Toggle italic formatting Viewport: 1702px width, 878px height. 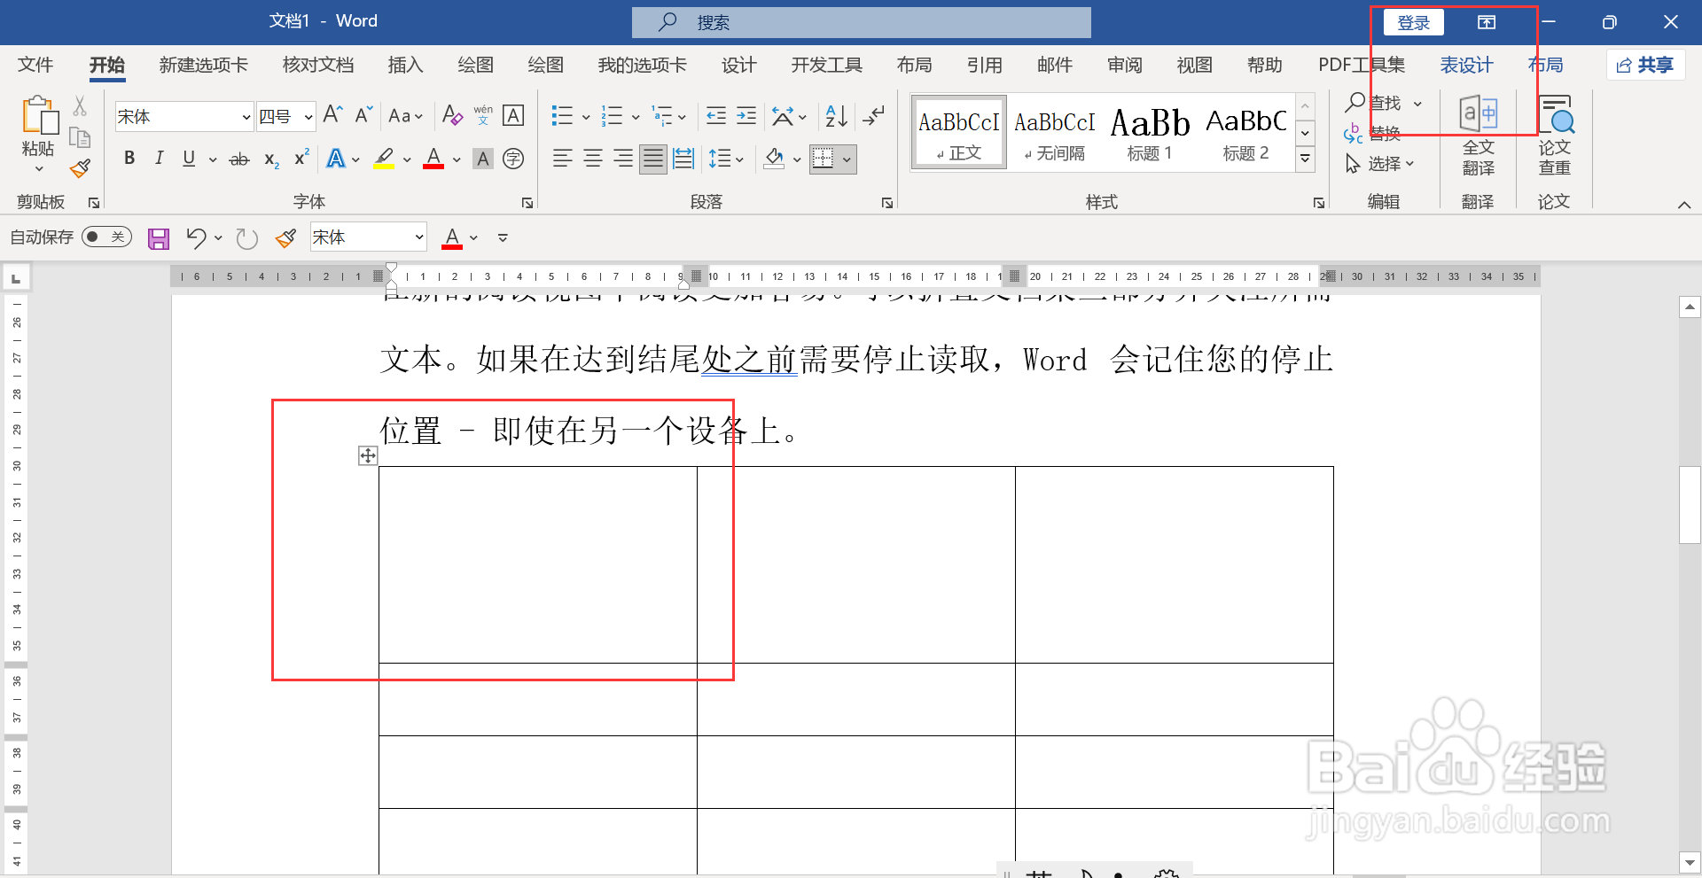[159, 159]
